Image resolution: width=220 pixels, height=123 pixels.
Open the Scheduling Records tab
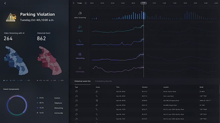(x=103, y=81)
